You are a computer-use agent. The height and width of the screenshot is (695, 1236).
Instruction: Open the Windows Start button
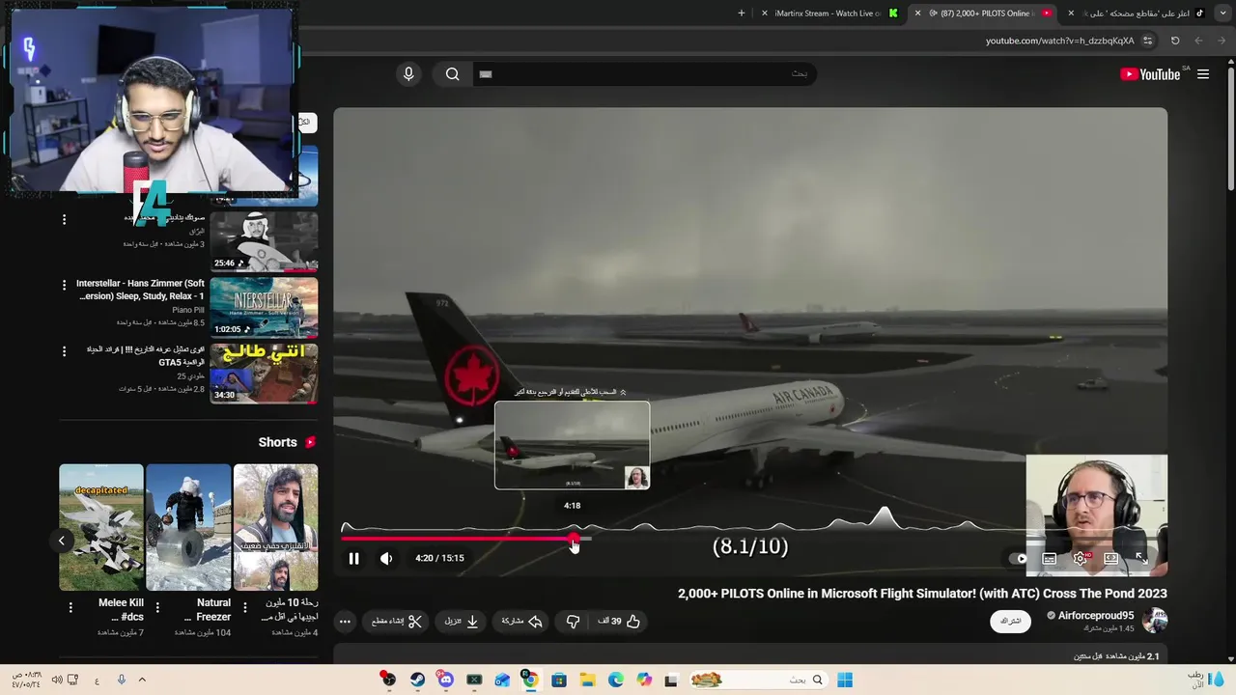coord(845,680)
